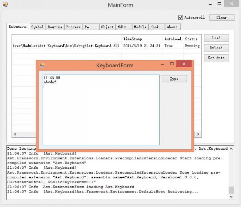
Task: Click the log line ending 'DefaultHost Activating...'
Action: coord(103,191)
